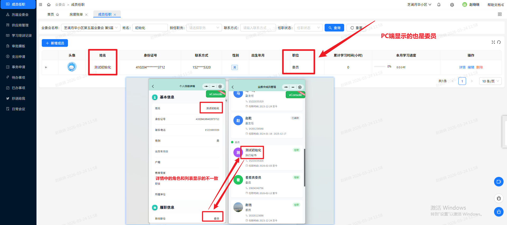The height and width of the screenshot is (225, 507).
Task: Click the 本月学习进度 progress bar
Action: (380, 67)
